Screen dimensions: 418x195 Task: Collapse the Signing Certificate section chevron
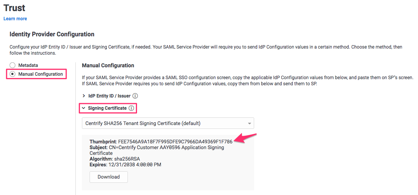(x=83, y=108)
